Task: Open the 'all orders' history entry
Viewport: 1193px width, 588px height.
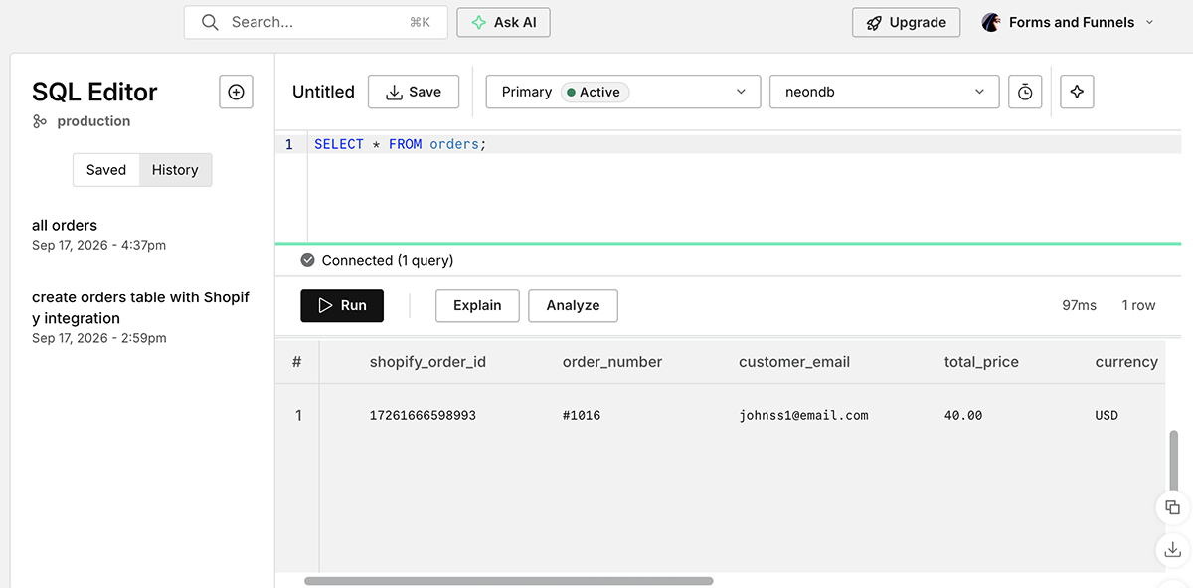Action: coord(99,235)
